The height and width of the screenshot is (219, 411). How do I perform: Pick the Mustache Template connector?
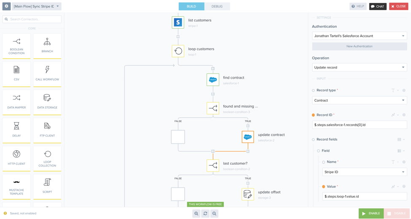(16, 187)
